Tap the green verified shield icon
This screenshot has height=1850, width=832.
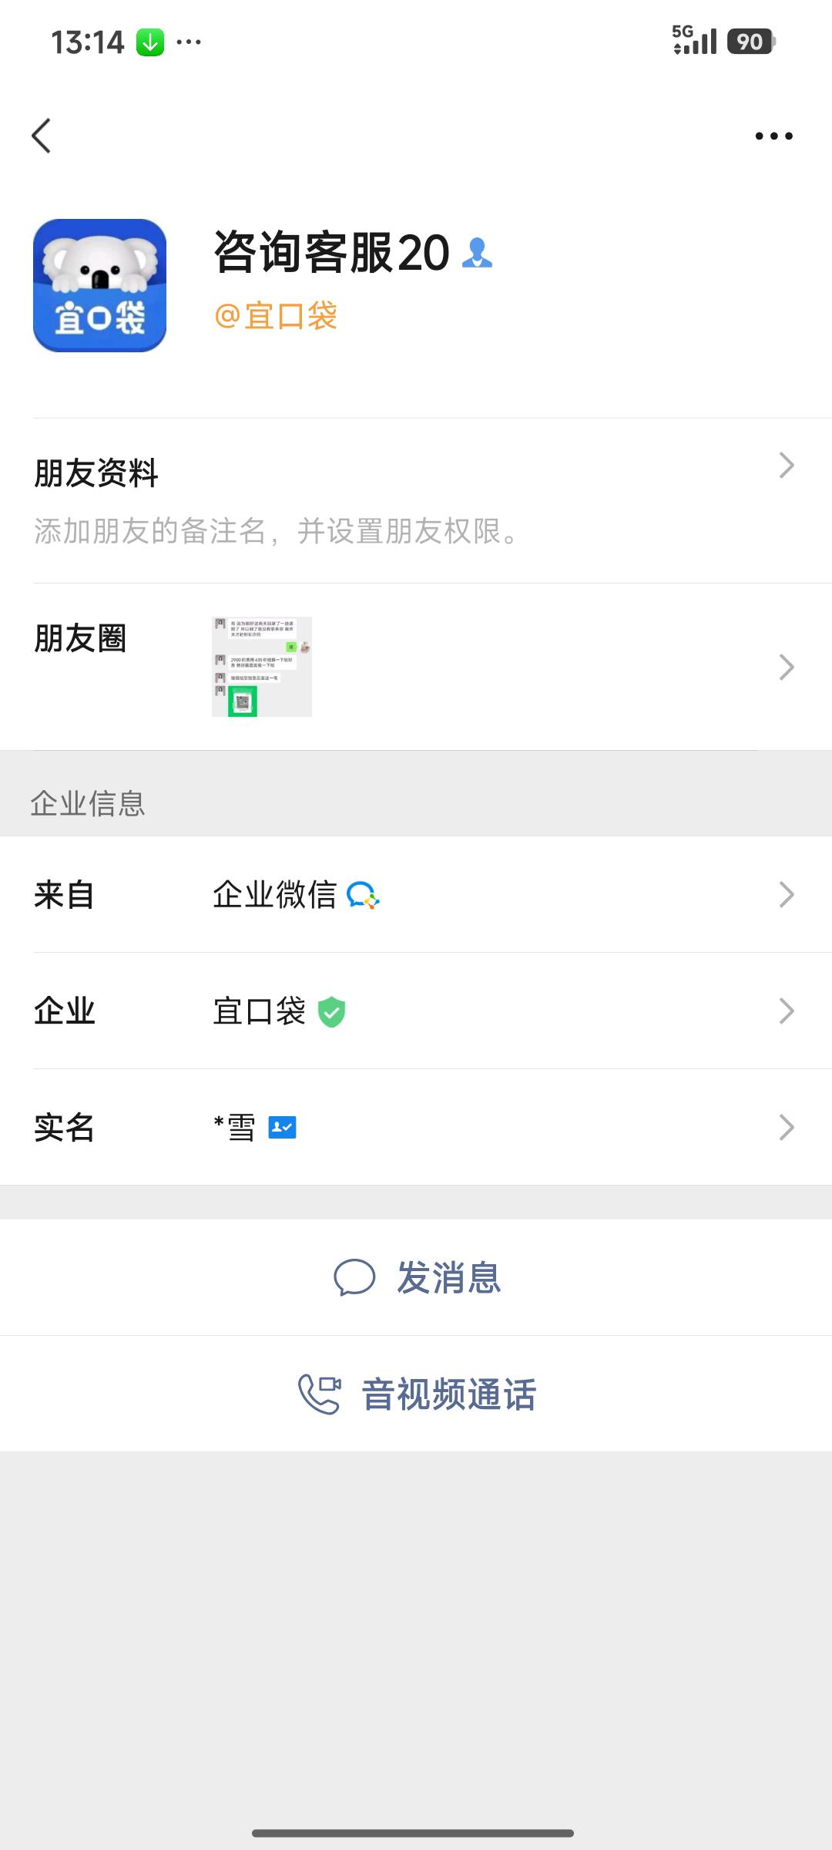331,1011
